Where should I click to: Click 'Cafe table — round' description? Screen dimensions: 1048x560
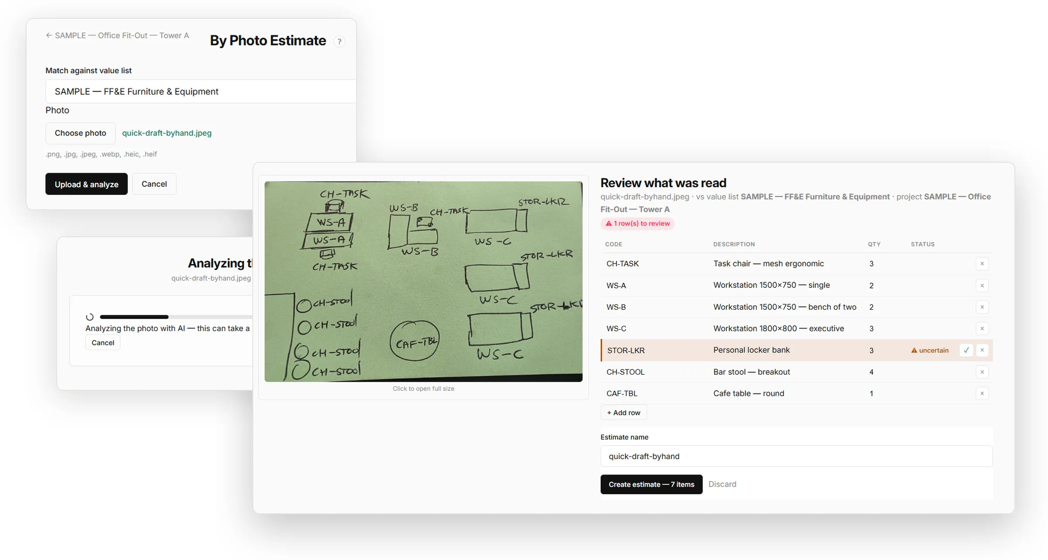pos(748,393)
